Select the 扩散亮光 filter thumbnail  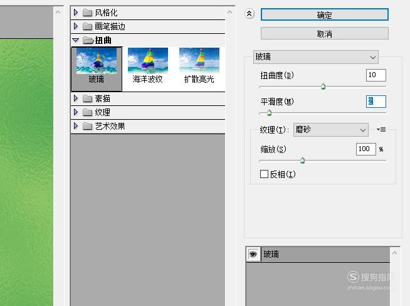199,66
